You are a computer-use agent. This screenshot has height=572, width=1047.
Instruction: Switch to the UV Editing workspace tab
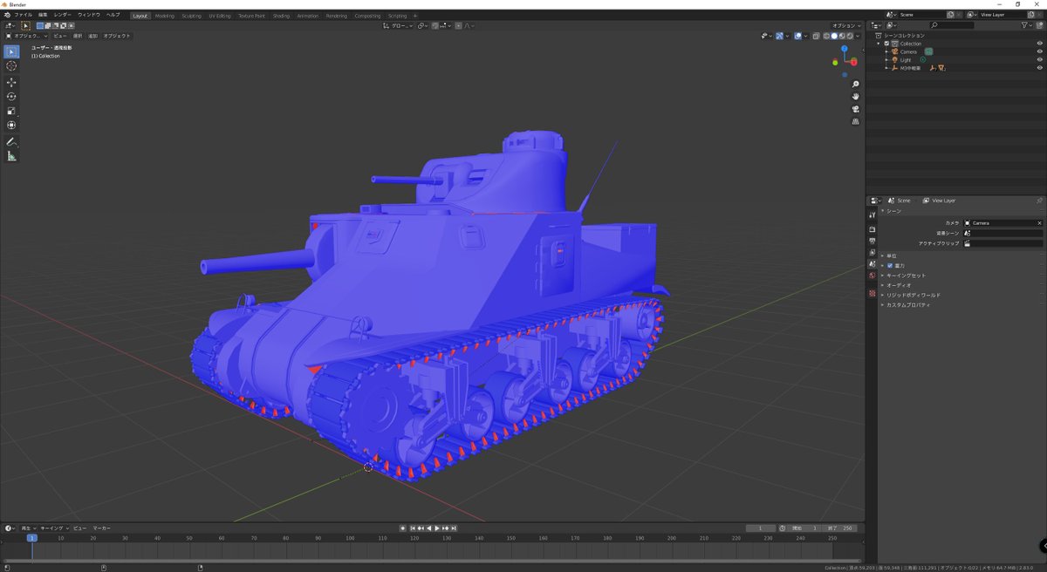[x=220, y=16]
